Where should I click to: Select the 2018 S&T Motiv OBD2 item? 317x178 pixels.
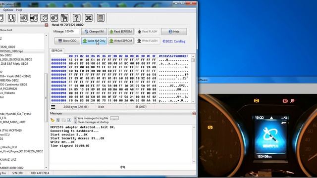click(14, 64)
